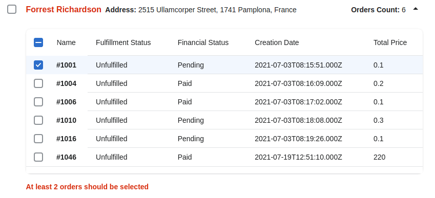The width and height of the screenshot is (435, 198).
Task: Sort by Fulfillment Status column header
Action: pyautogui.click(x=123, y=42)
